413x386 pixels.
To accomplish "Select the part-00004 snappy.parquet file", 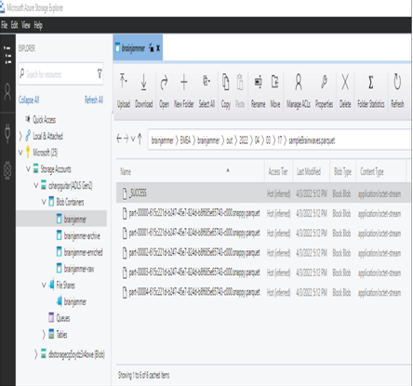I will pyautogui.click(x=263, y=292).
